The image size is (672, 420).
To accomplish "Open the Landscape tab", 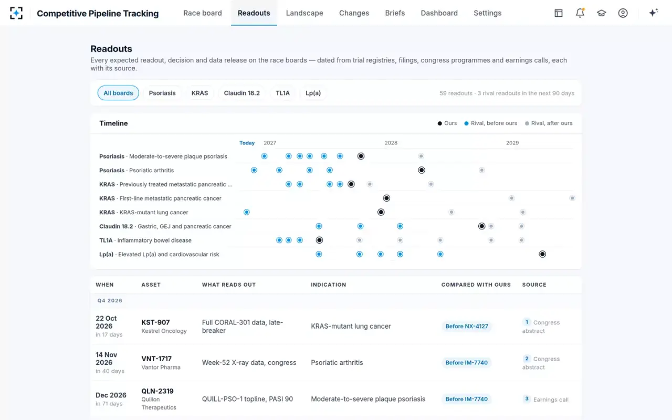I will click(x=304, y=13).
